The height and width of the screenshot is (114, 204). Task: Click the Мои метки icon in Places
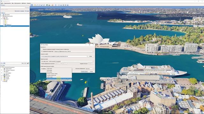tap(4, 15)
